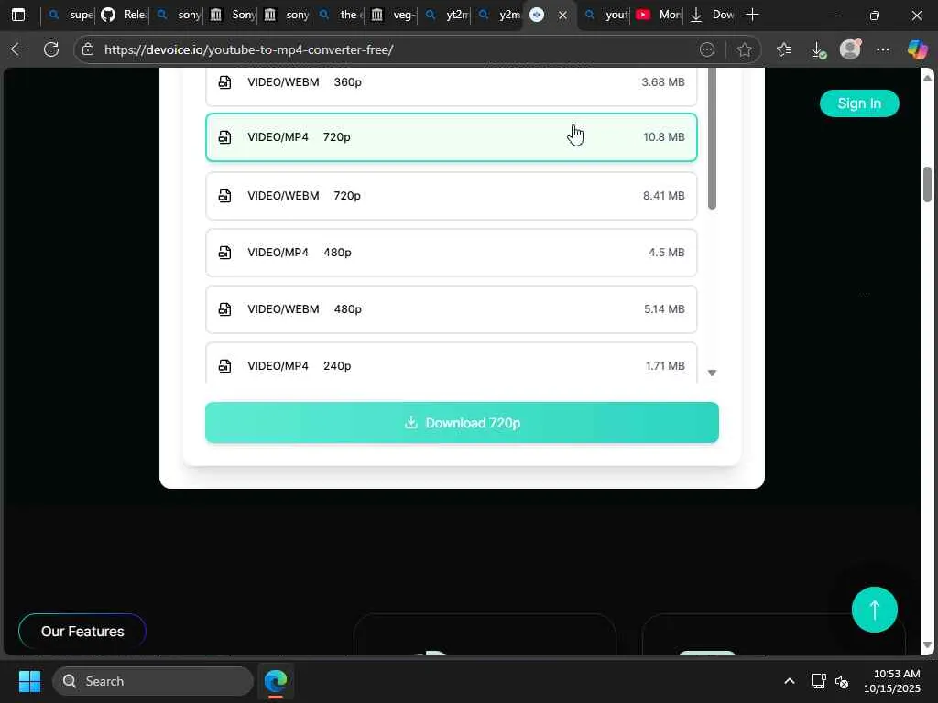Open the muted volume tray icon
The image size is (938, 703).
click(x=842, y=681)
